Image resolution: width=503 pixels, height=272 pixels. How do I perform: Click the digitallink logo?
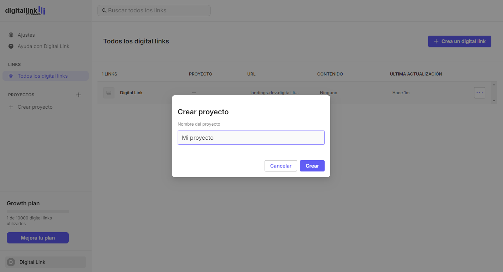pos(25,11)
